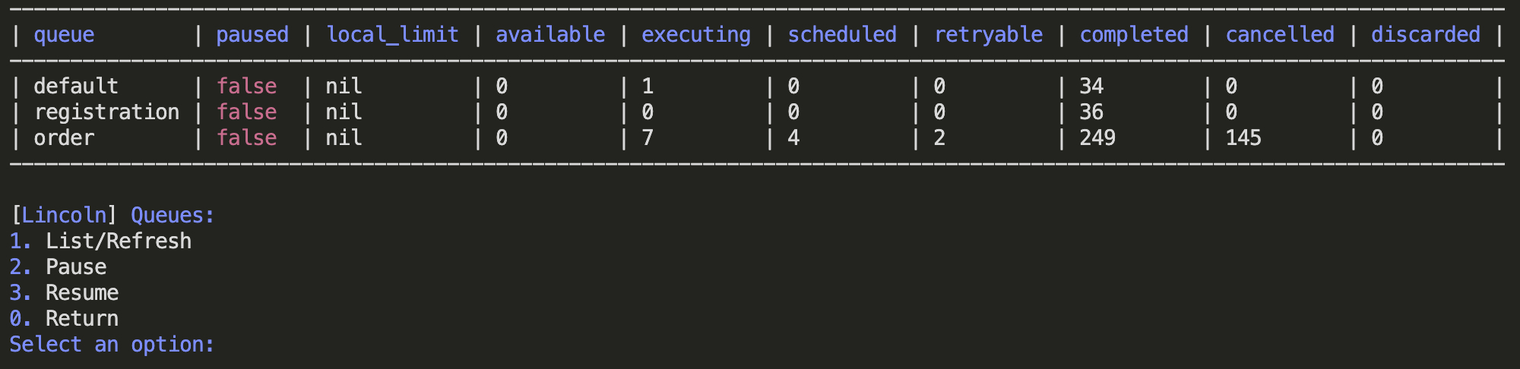The height and width of the screenshot is (369, 1520).
Task: Click the cancelled count 145
Action: pos(1243,138)
